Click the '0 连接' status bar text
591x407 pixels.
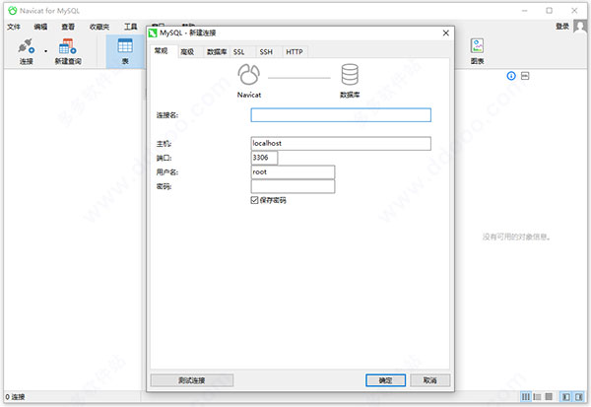15,397
